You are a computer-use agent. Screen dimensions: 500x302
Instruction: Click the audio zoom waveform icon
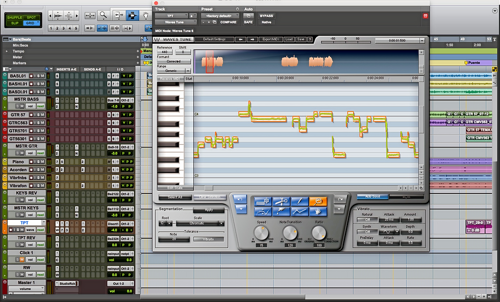58,15
